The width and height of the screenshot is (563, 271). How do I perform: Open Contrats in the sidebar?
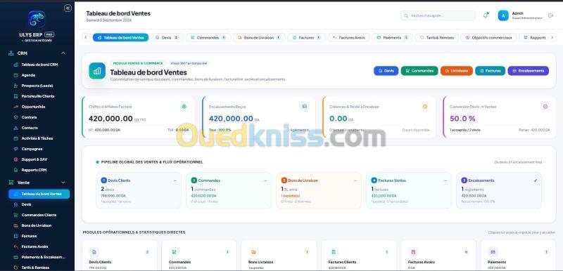[x=39, y=117]
